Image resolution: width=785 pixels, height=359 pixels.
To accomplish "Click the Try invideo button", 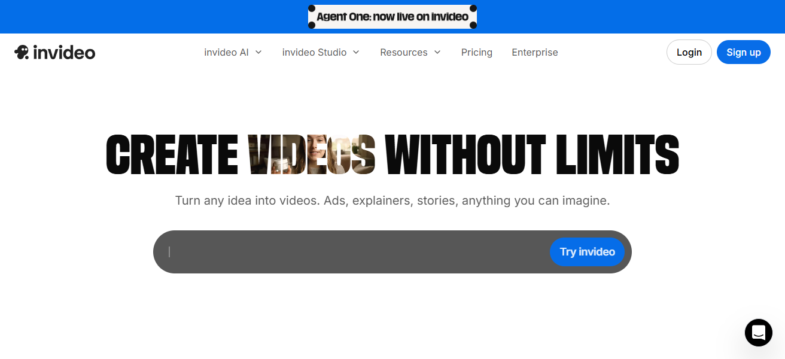I will tap(587, 252).
